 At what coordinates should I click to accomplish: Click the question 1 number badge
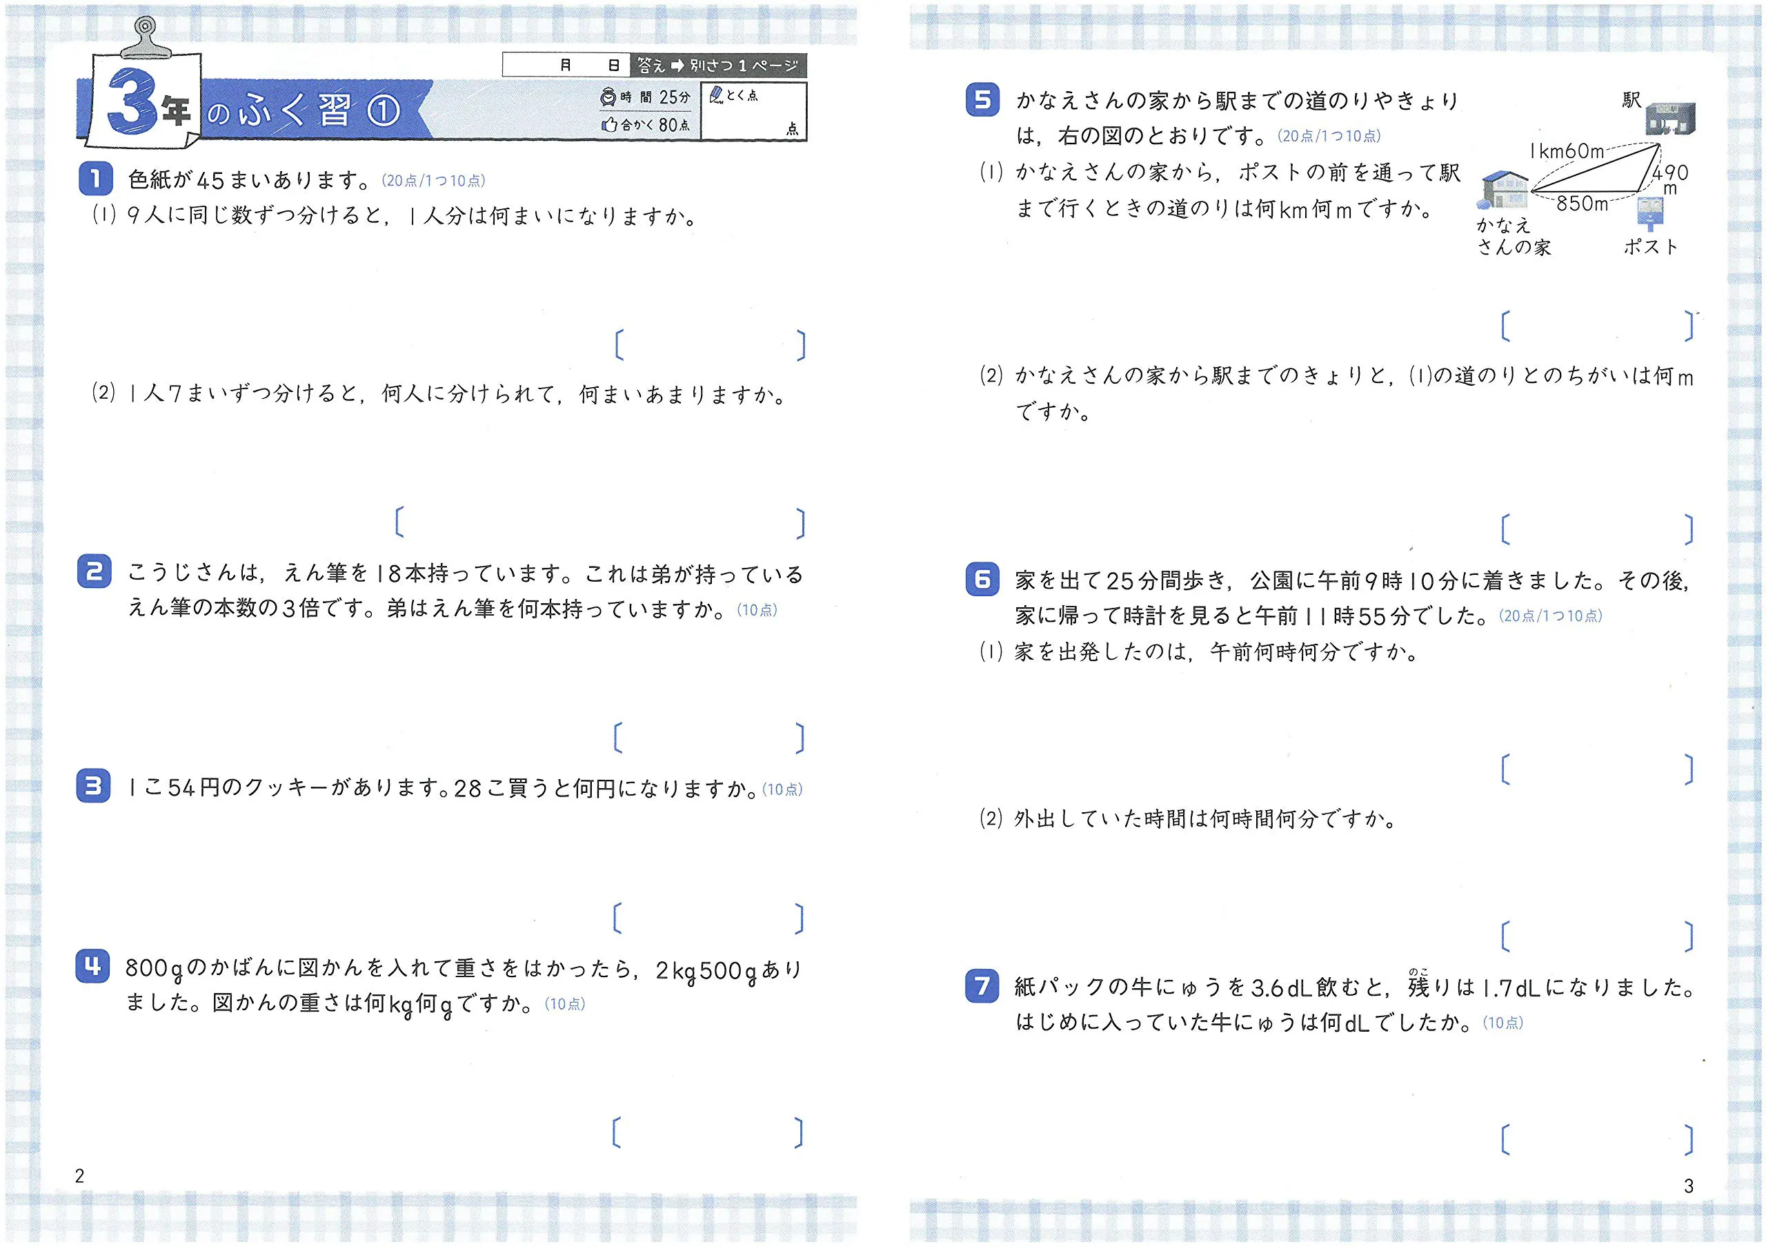tap(95, 179)
